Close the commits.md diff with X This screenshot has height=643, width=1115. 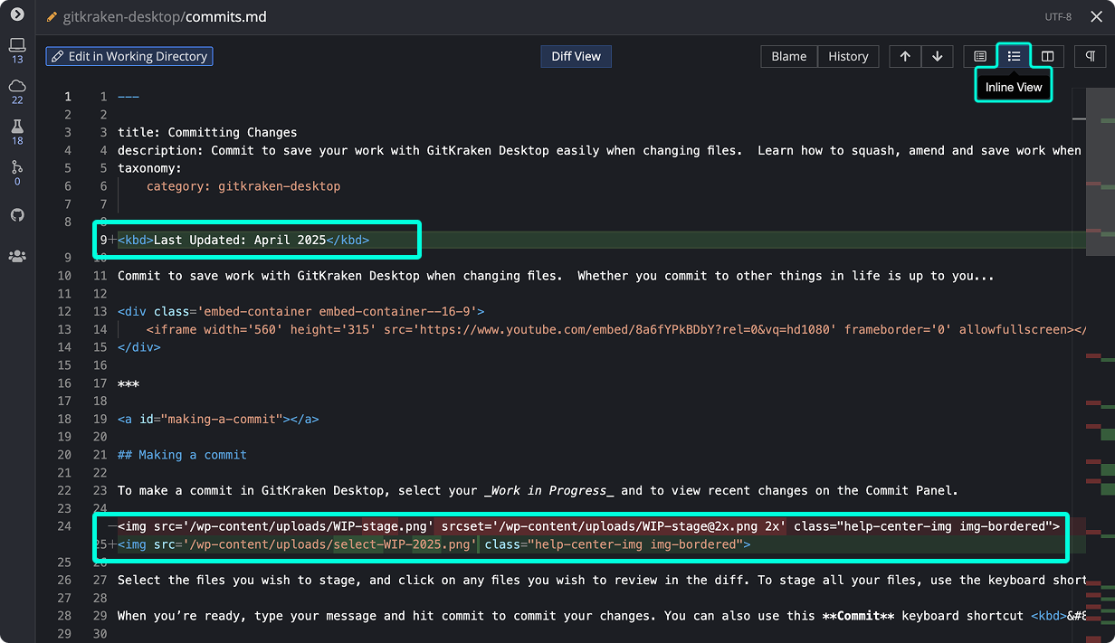point(1096,16)
